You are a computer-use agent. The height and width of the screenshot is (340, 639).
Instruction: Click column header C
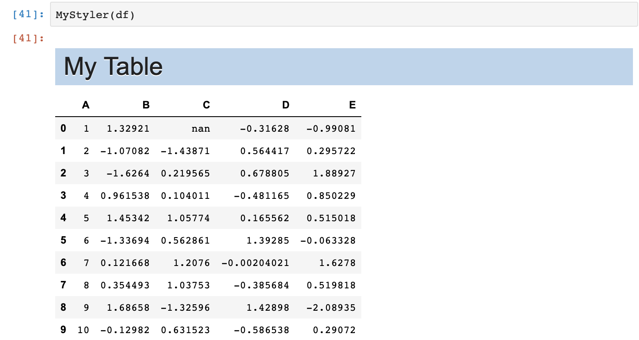pyautogui.click(x=206, y=105)
